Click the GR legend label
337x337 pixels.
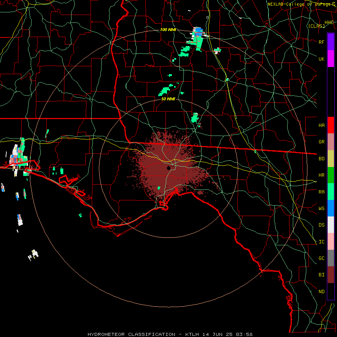point(321,142)
